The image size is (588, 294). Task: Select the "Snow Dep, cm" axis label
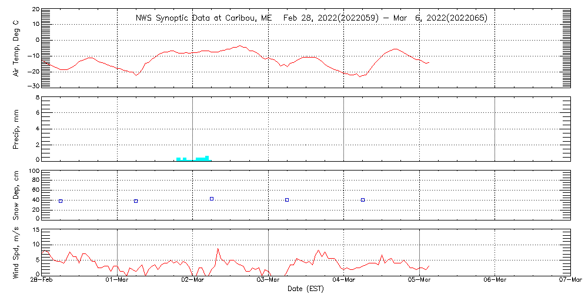pos(16,195)
